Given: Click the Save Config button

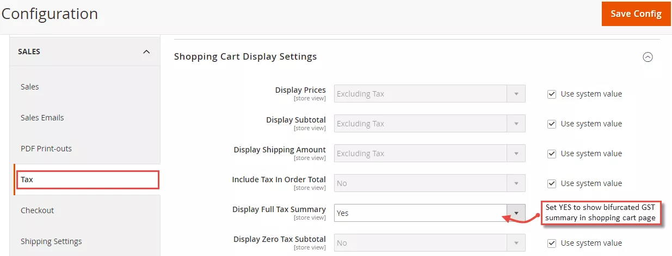Looking at the screenshot, I should click(x=636, y=14).
